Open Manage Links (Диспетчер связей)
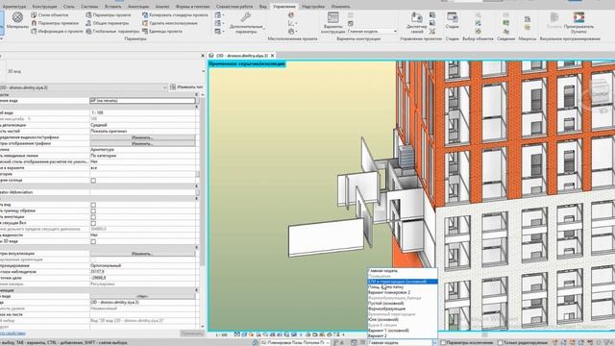 [416, 23]
